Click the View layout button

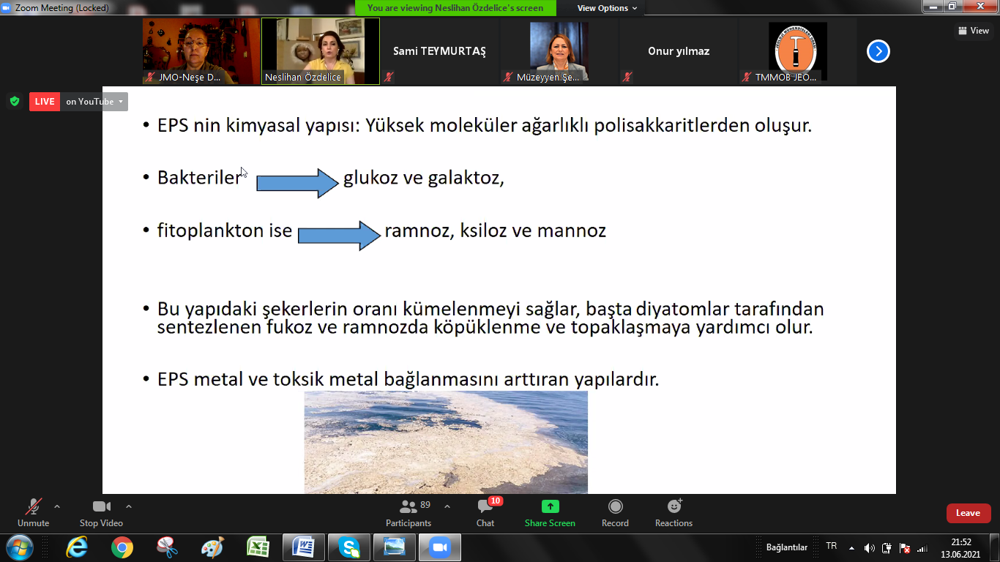pos(973,31)
